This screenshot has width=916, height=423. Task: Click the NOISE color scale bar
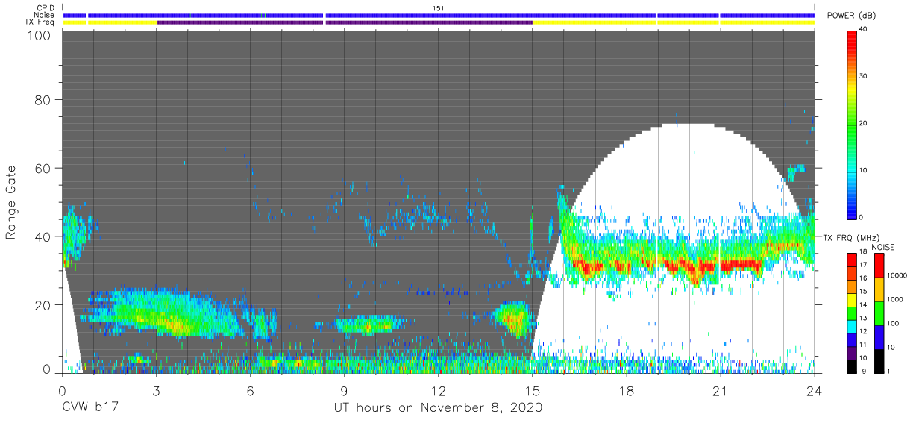point(879,313)
